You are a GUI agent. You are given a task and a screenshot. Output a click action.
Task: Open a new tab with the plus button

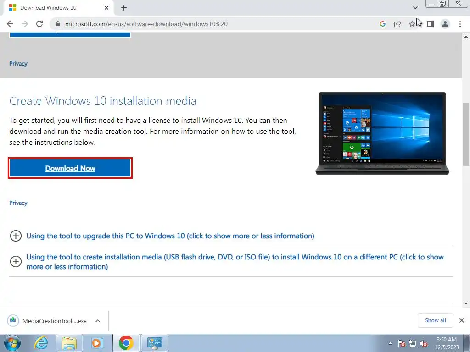(x=124, y=8)
